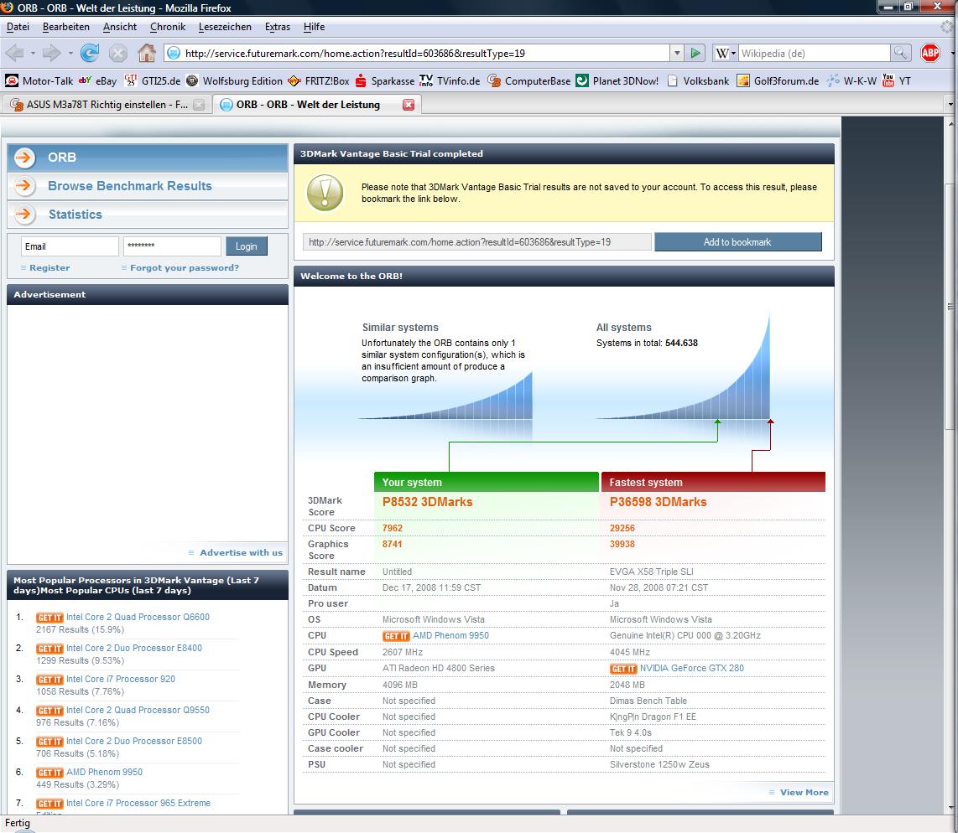The image size is (958, 833).
Task: Open the Adblock Plus ABP icon
Action: pyautogui.click(x=929, y=53)
